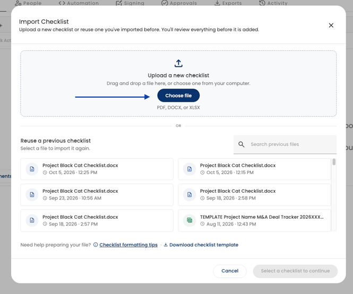Close the Import Checklist dialog

tap(331, 25)
